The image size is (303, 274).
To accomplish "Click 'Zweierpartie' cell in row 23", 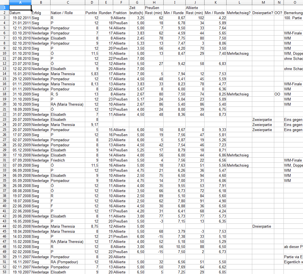I will pos(263,119).
